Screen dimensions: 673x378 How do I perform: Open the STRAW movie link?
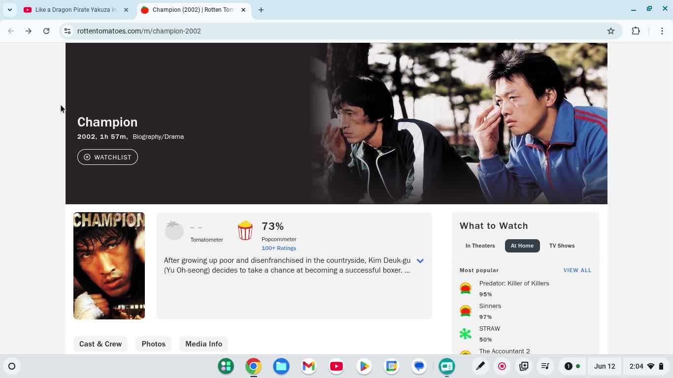490,329
